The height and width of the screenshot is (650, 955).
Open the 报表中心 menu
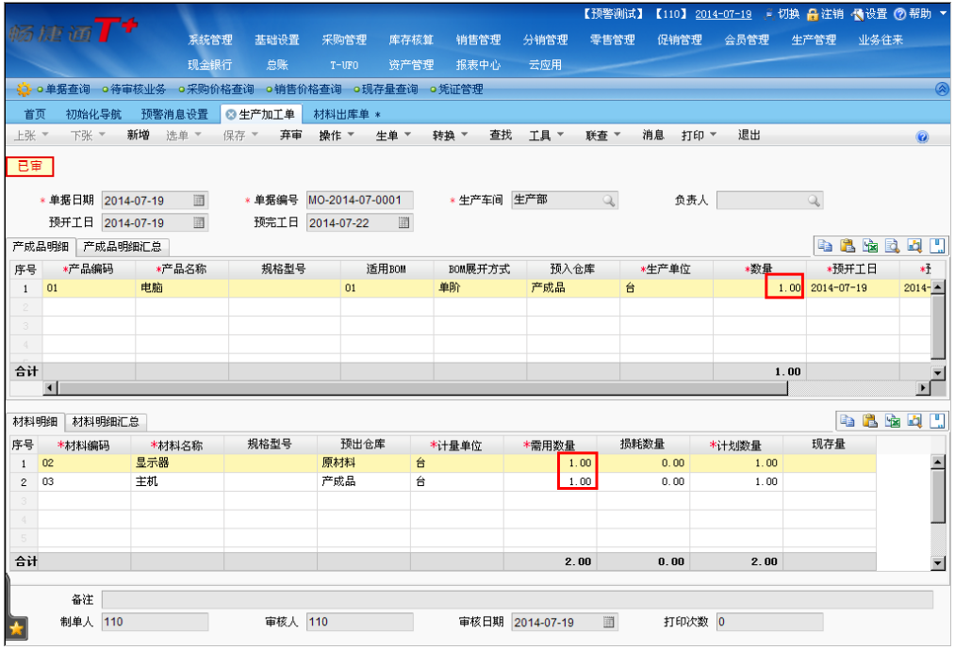478,64
